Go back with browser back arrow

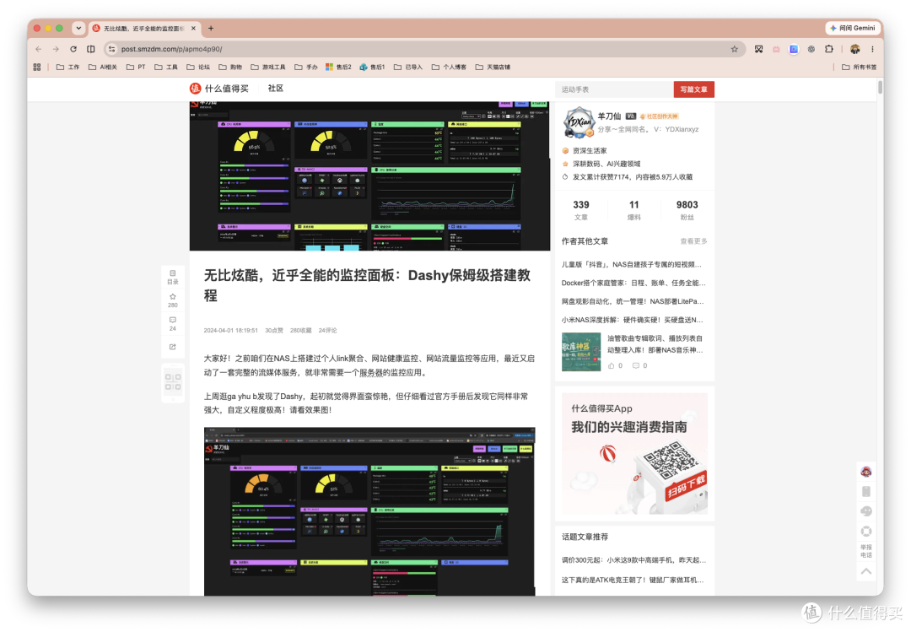tap(38, 50)
